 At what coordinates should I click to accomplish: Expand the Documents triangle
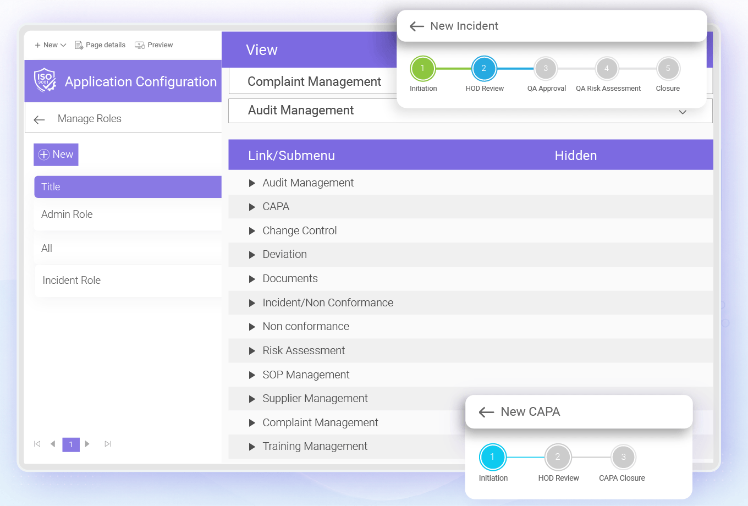252,279
